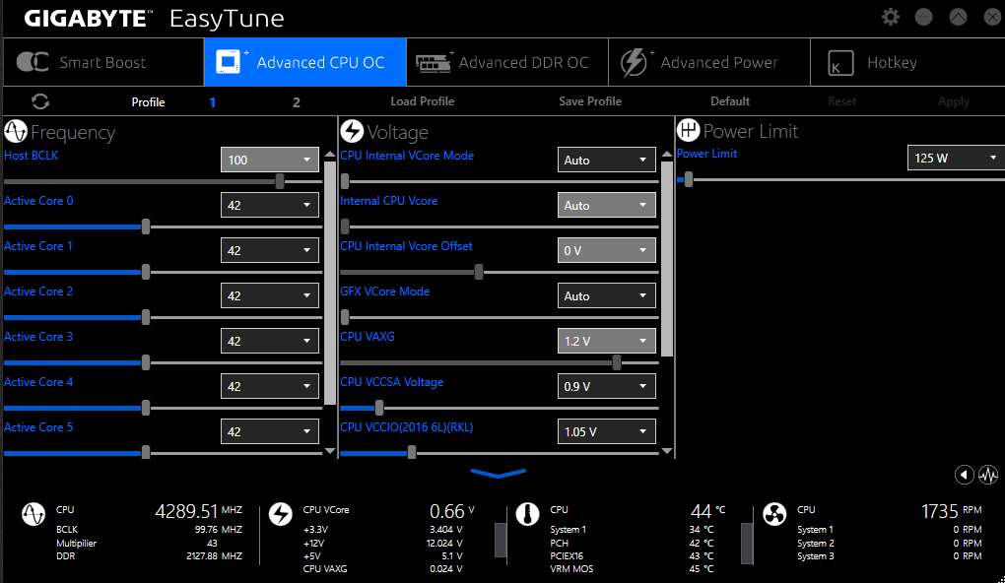This screenshot has width=1005, height=583.
Task: Open the Active Core 3 multiplier dropdown
Action: pyautogui.click(x=269, y=341)
